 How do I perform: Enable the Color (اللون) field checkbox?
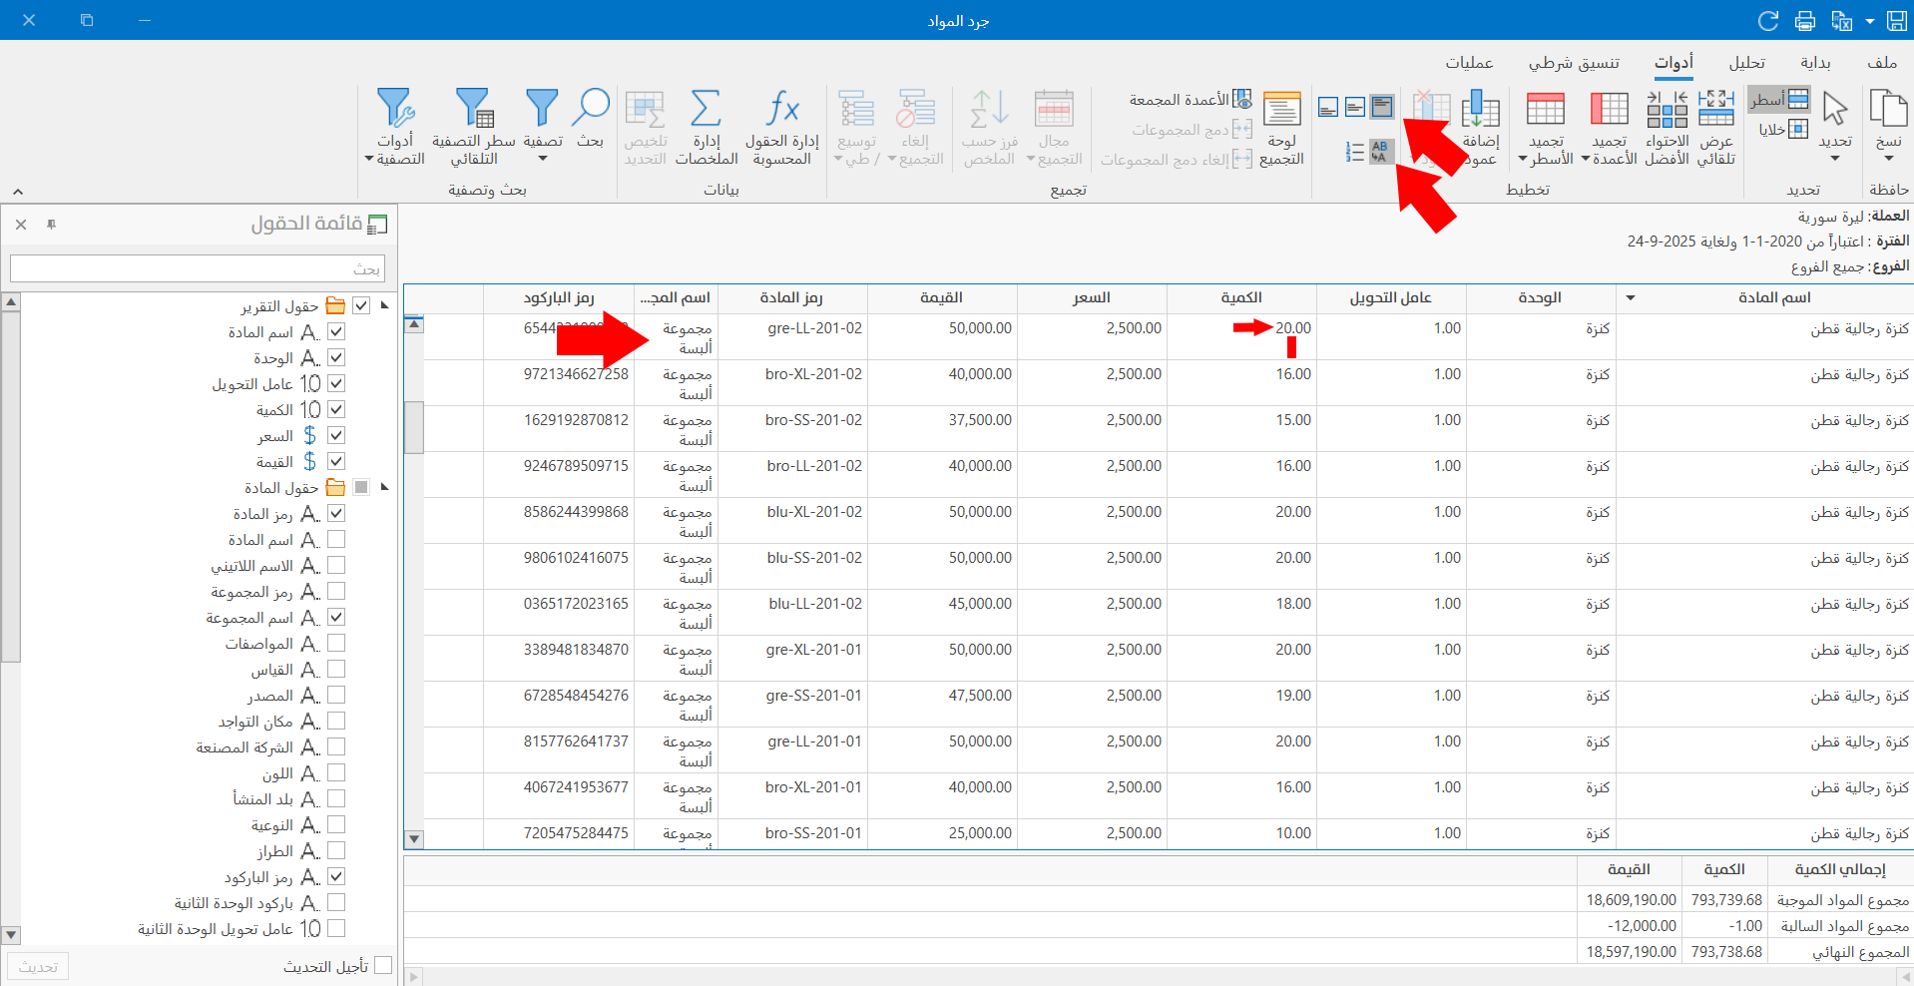336,772
